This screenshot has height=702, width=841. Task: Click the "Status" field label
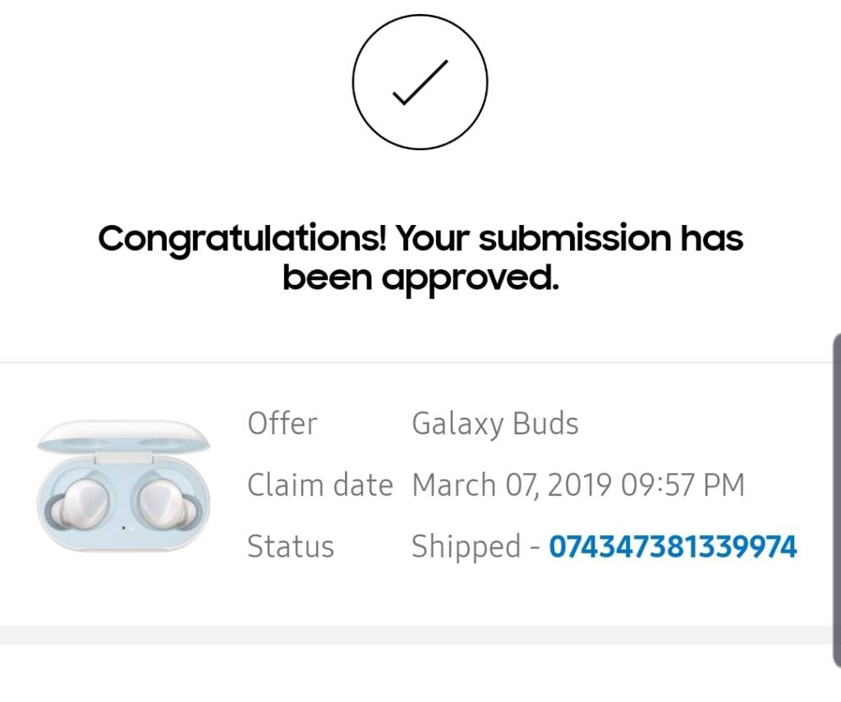click(291, 547)
